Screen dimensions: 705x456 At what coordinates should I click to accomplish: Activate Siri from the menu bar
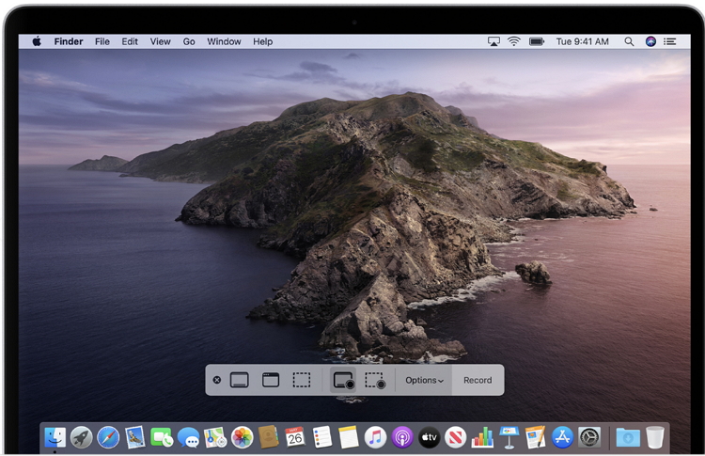click(650, 41)
